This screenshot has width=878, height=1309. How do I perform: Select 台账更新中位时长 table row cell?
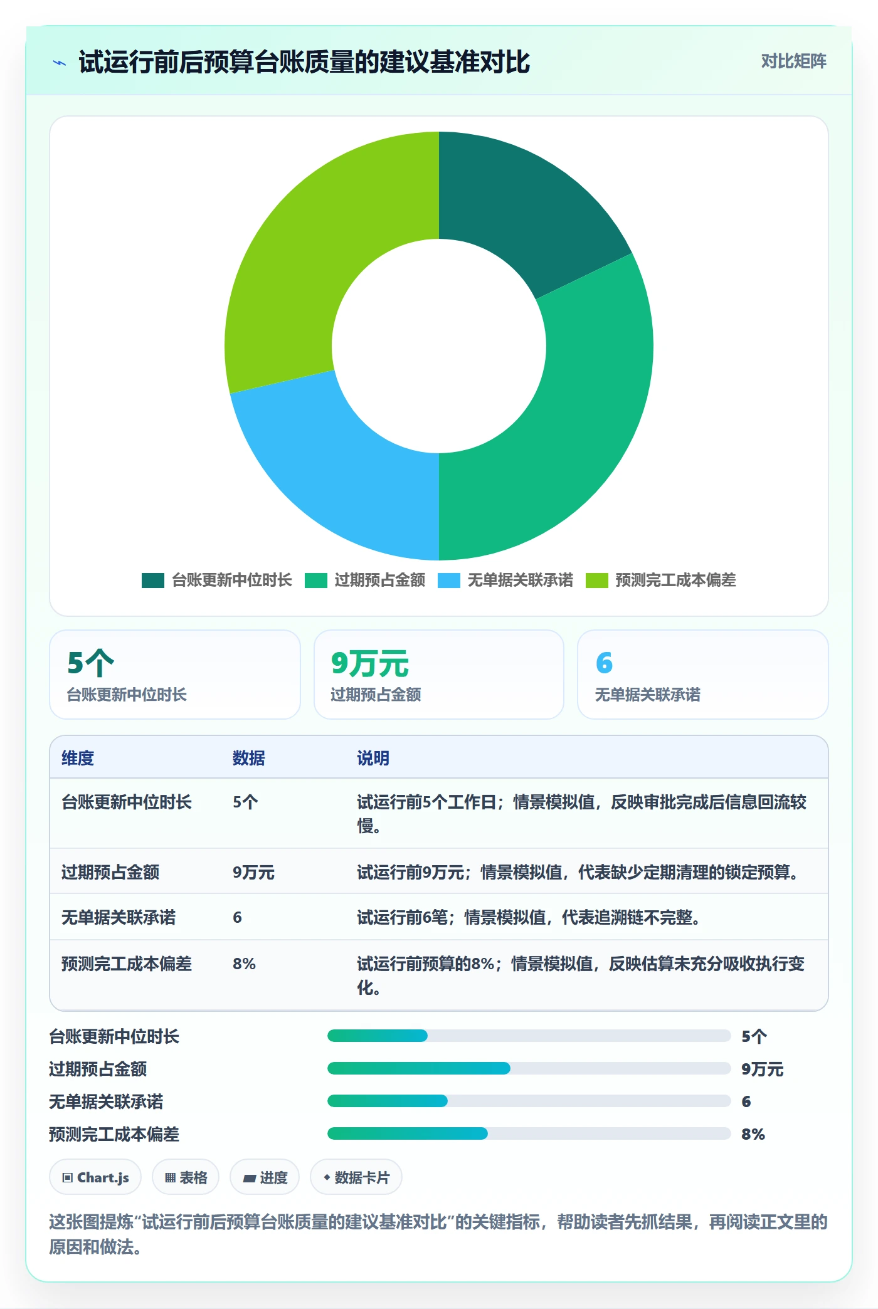pyautogui.click(x=127, y=802)
